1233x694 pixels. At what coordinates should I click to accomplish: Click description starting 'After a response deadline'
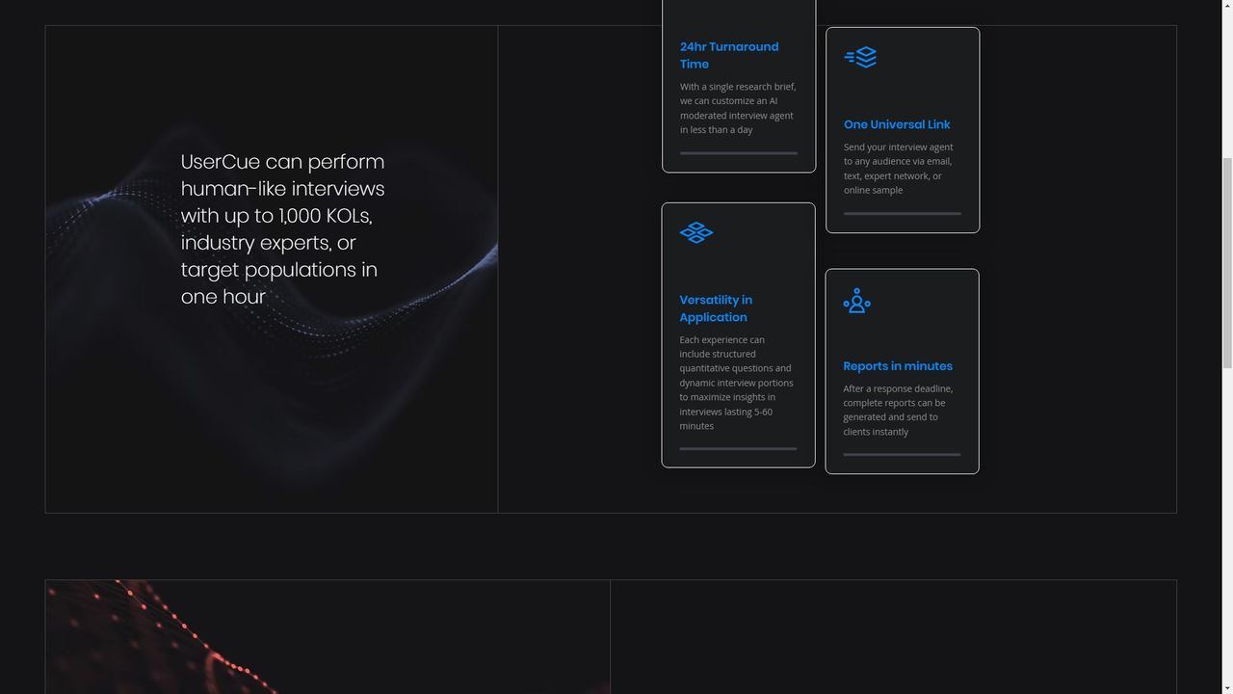[898, 411]
